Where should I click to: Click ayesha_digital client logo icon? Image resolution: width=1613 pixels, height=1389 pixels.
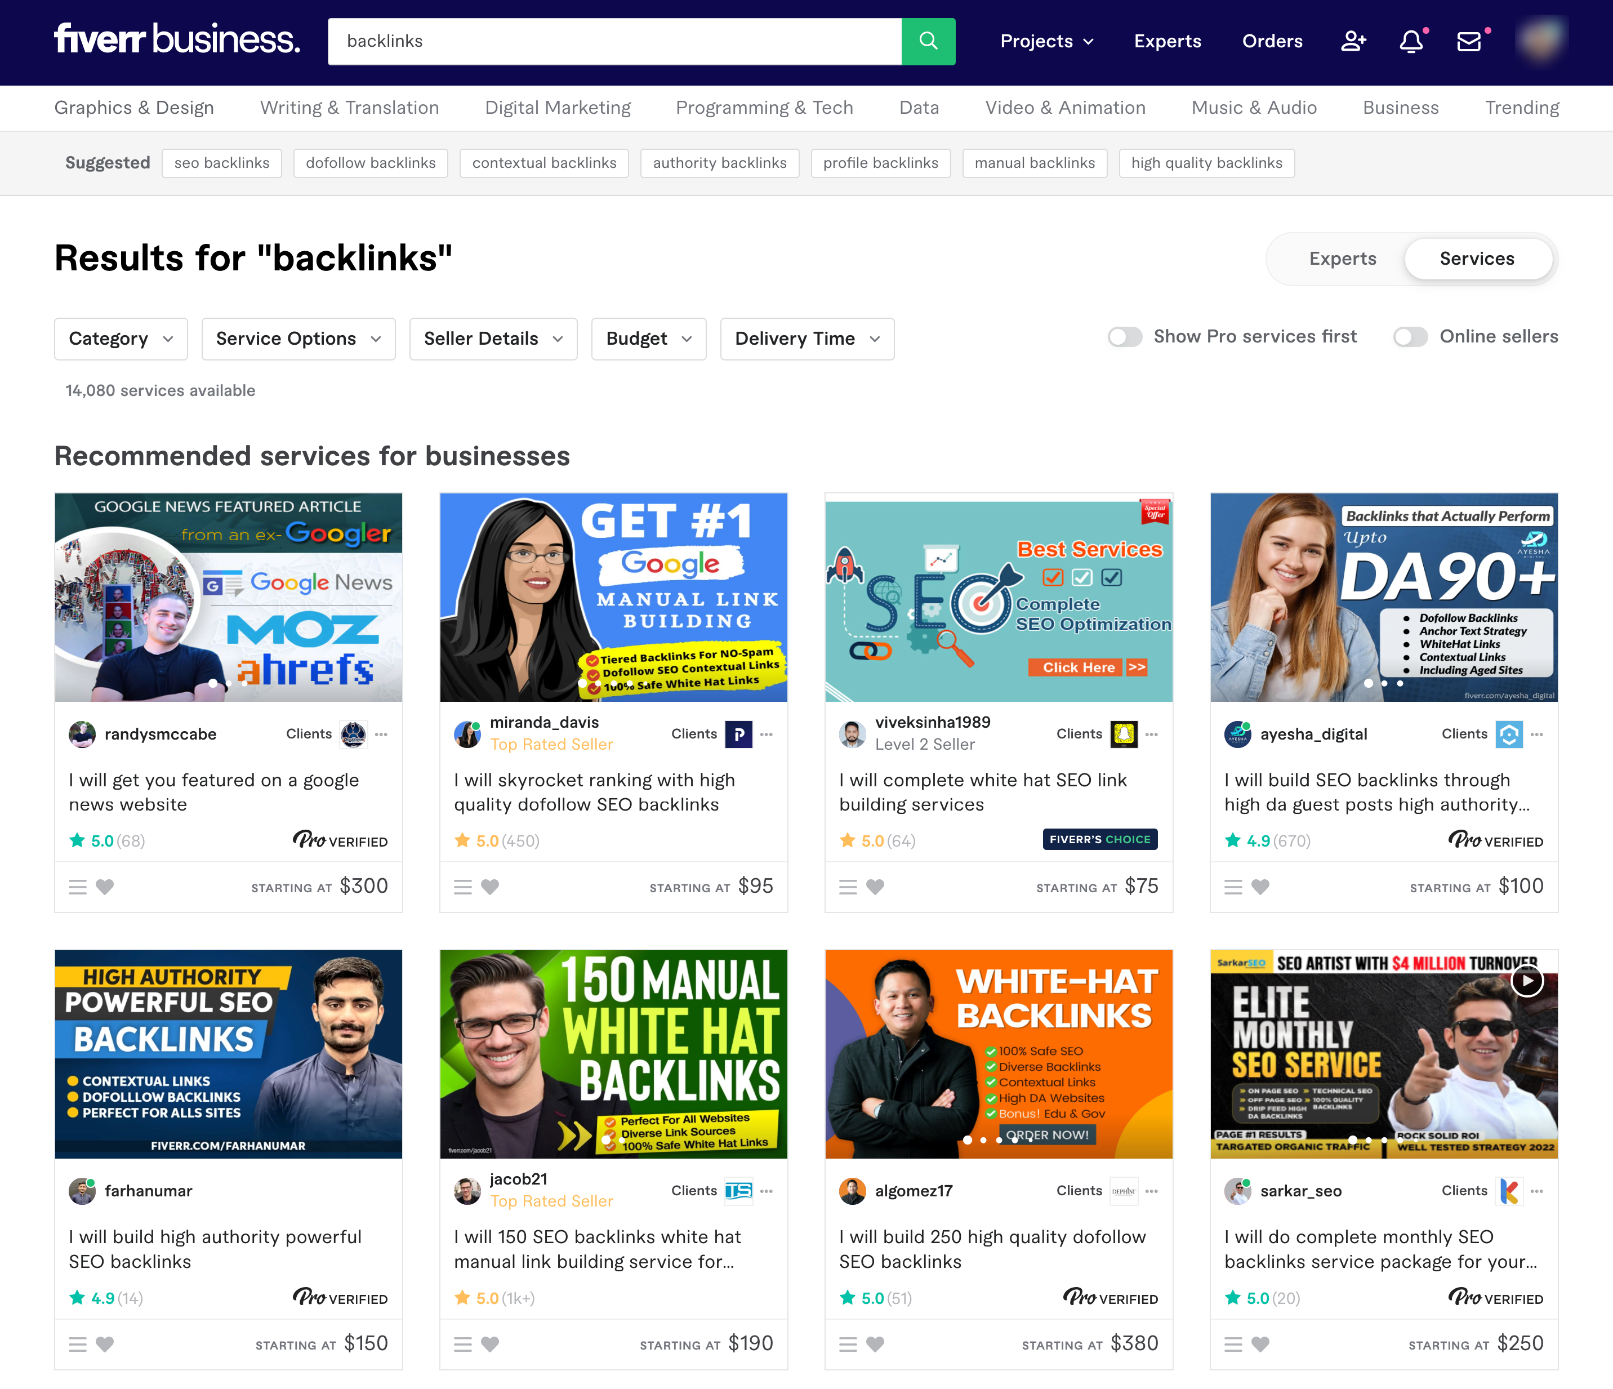pyautogui.click(x=1509, y=734)
